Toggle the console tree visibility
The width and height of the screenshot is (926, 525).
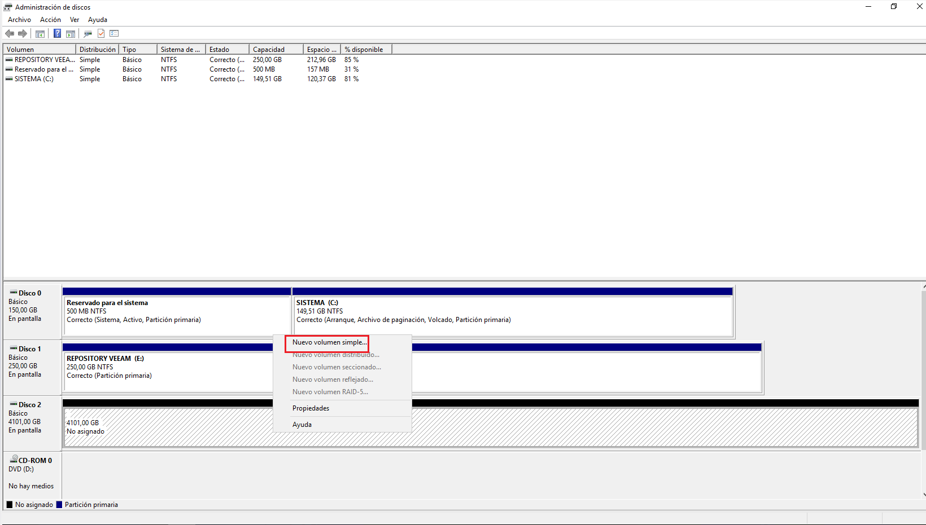tap(40, 33)
